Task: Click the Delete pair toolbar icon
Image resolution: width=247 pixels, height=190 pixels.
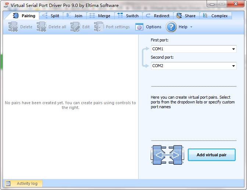Action: (x=13, y=27)
